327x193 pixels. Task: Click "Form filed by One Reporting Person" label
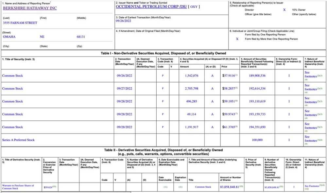265,35
